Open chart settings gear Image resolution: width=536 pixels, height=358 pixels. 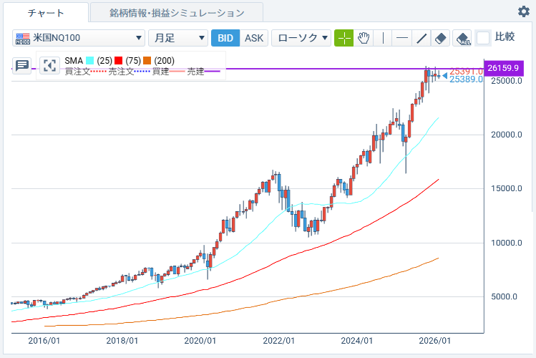pos(523,11)
